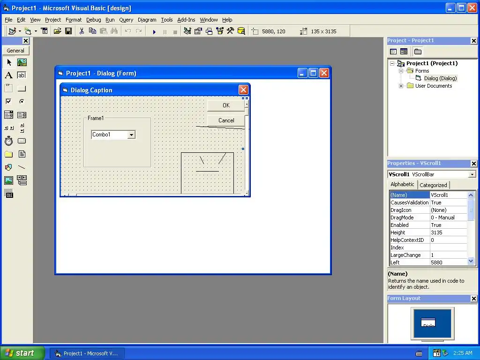Open the Format menu
Viewport: 480px width, 360px height.
[x=74, y=20]
